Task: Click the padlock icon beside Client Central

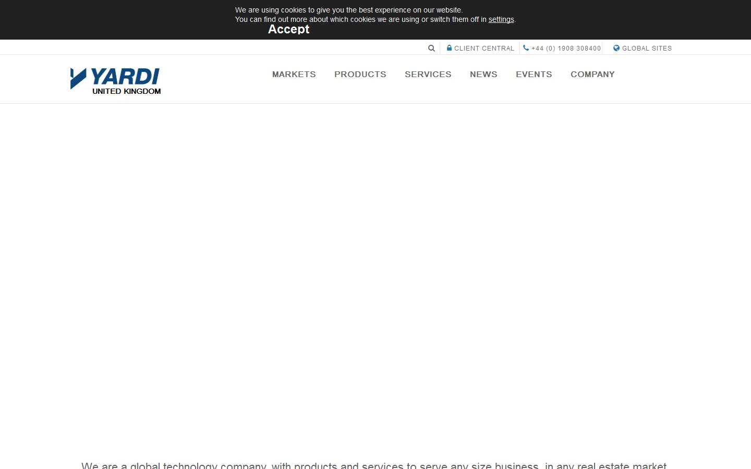Action: 450,48
